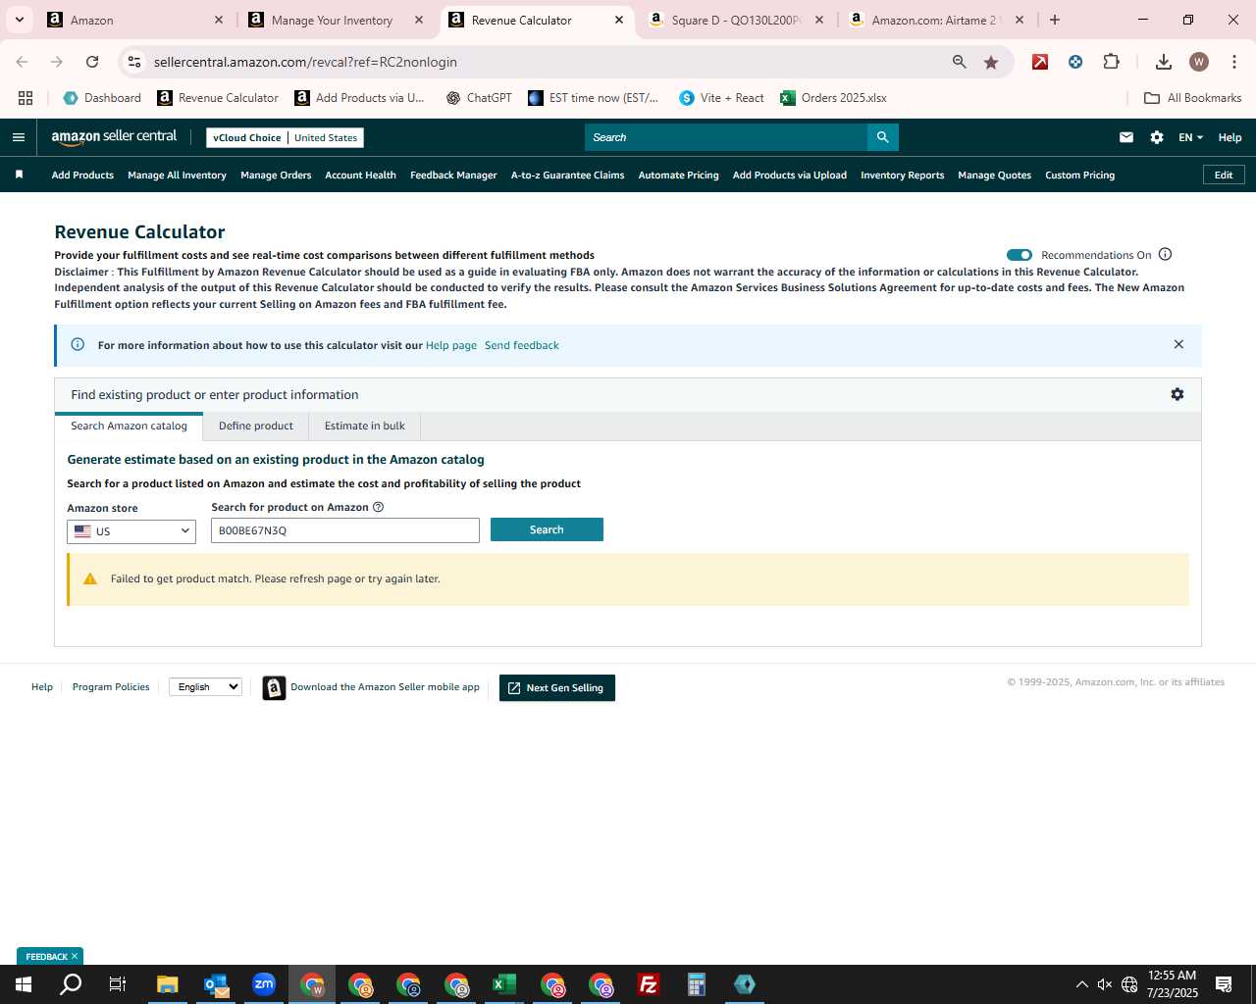Viewport: 1256px width, 1004px height.
Task: Open Excel from the taskbar
Action: coord(504,984)
